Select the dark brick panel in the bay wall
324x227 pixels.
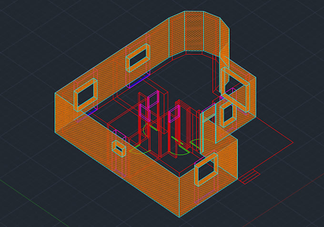tap(194, 31)
